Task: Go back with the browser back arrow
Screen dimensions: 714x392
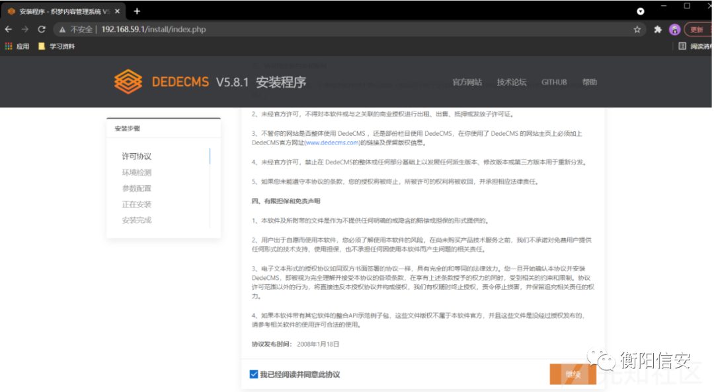Action: pyautogui.click(x=9, y=30)
